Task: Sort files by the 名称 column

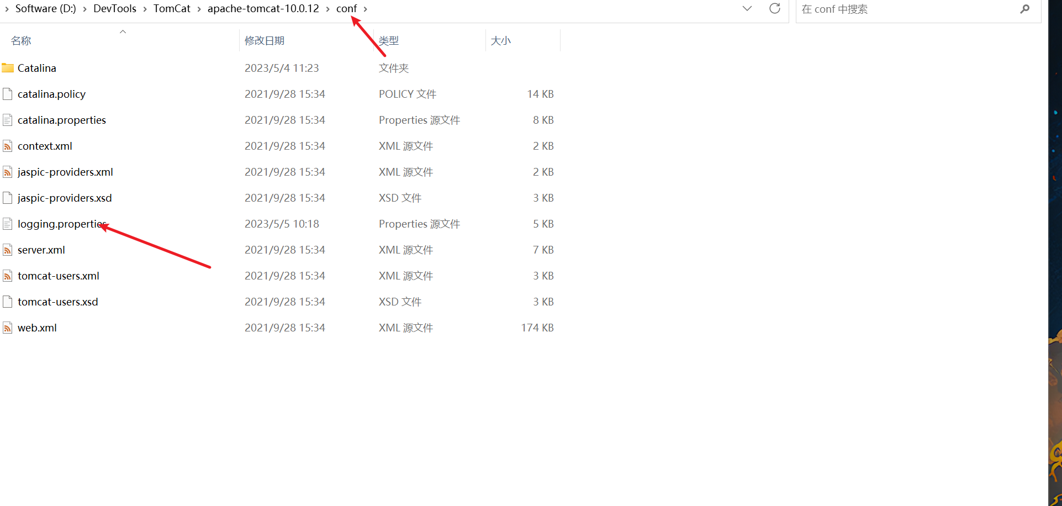Action: pos(21,40)
